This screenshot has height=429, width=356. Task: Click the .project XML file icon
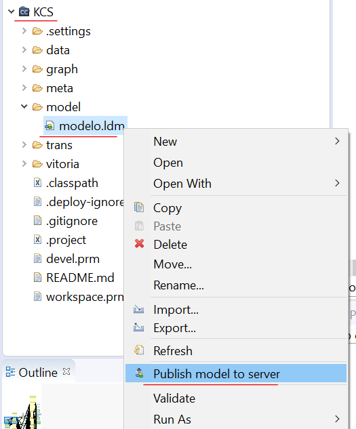(37, 240)
